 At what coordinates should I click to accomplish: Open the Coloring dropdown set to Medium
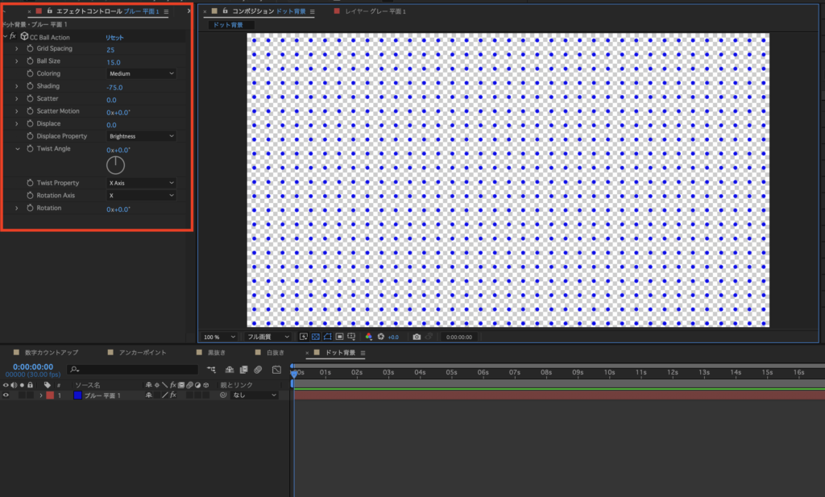141,73
